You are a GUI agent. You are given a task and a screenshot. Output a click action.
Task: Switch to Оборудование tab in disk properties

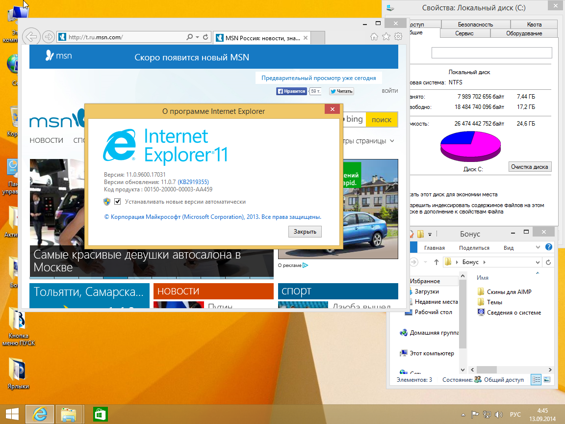coord(524,33)
